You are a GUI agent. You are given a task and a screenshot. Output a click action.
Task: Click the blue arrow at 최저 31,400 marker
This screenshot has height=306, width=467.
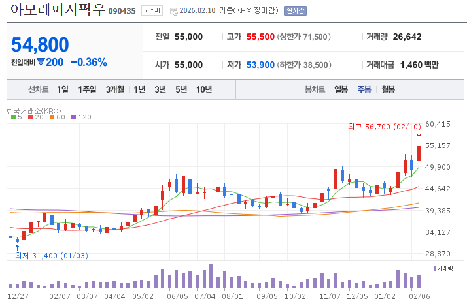click(17, 247)
